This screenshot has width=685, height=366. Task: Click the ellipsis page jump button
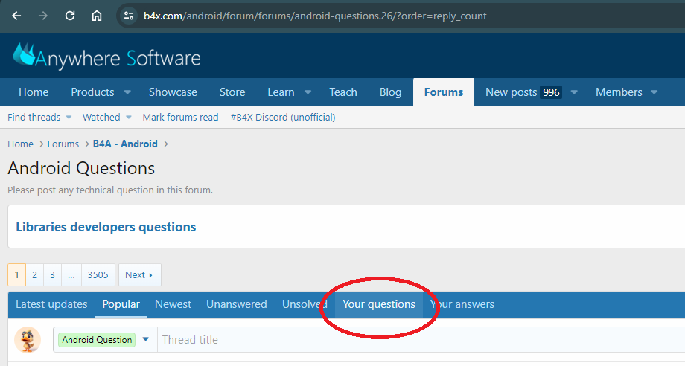tap(71, 274)
